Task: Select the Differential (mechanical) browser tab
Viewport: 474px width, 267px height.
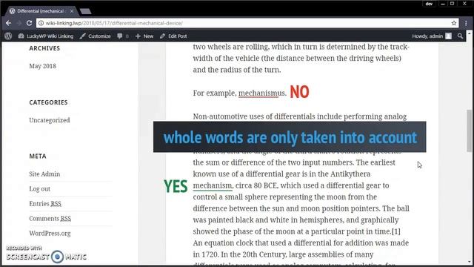Action: [41, 11]
